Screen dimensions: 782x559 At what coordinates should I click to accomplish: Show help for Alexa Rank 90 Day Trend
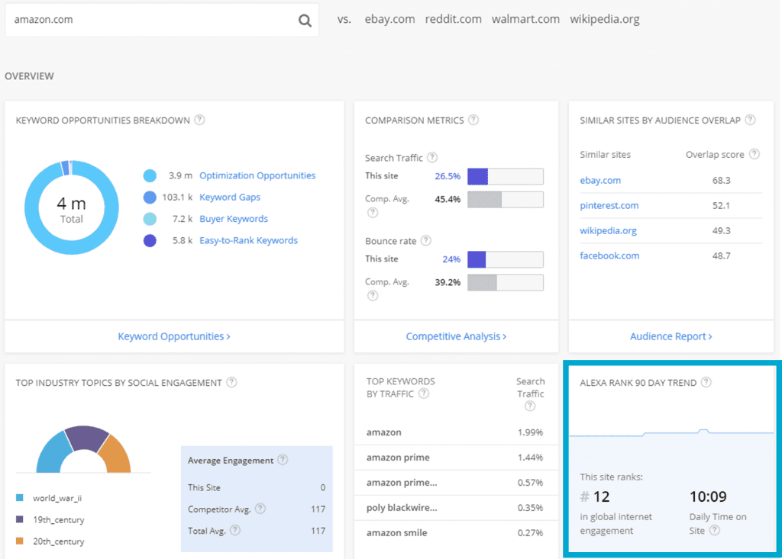[x=706, y=382]
